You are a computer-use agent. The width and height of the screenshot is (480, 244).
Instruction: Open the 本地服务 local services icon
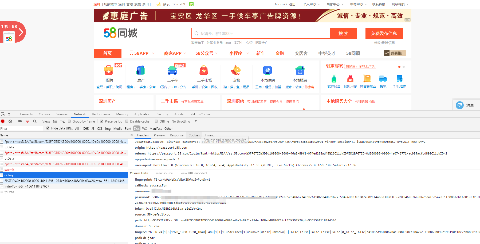coord(300,71)
